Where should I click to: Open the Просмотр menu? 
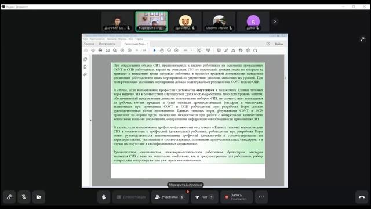[x=111, y=39]
